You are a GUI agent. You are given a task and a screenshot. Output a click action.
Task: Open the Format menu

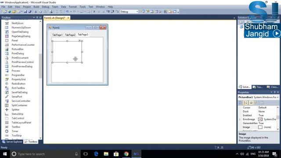pos(72,7)
